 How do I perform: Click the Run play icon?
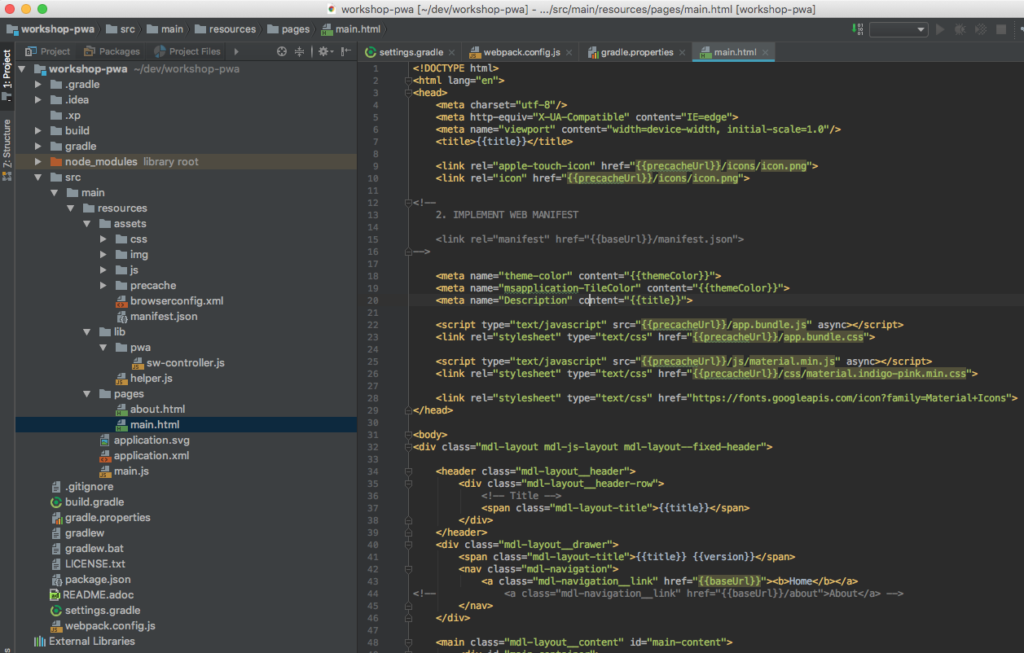(940, 29)
